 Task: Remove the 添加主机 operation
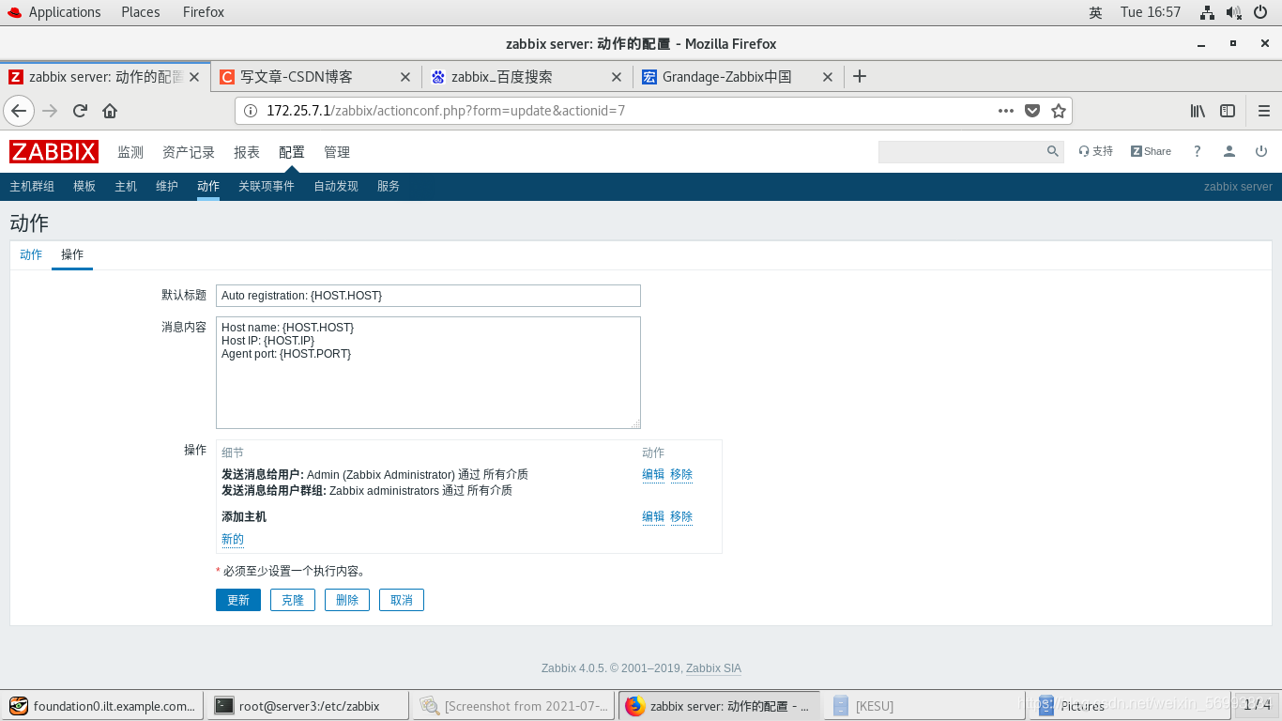[681, 517]
